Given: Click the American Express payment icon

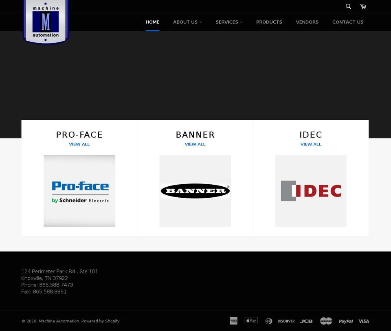Looking at the screenshot, I should coord(234,321).
